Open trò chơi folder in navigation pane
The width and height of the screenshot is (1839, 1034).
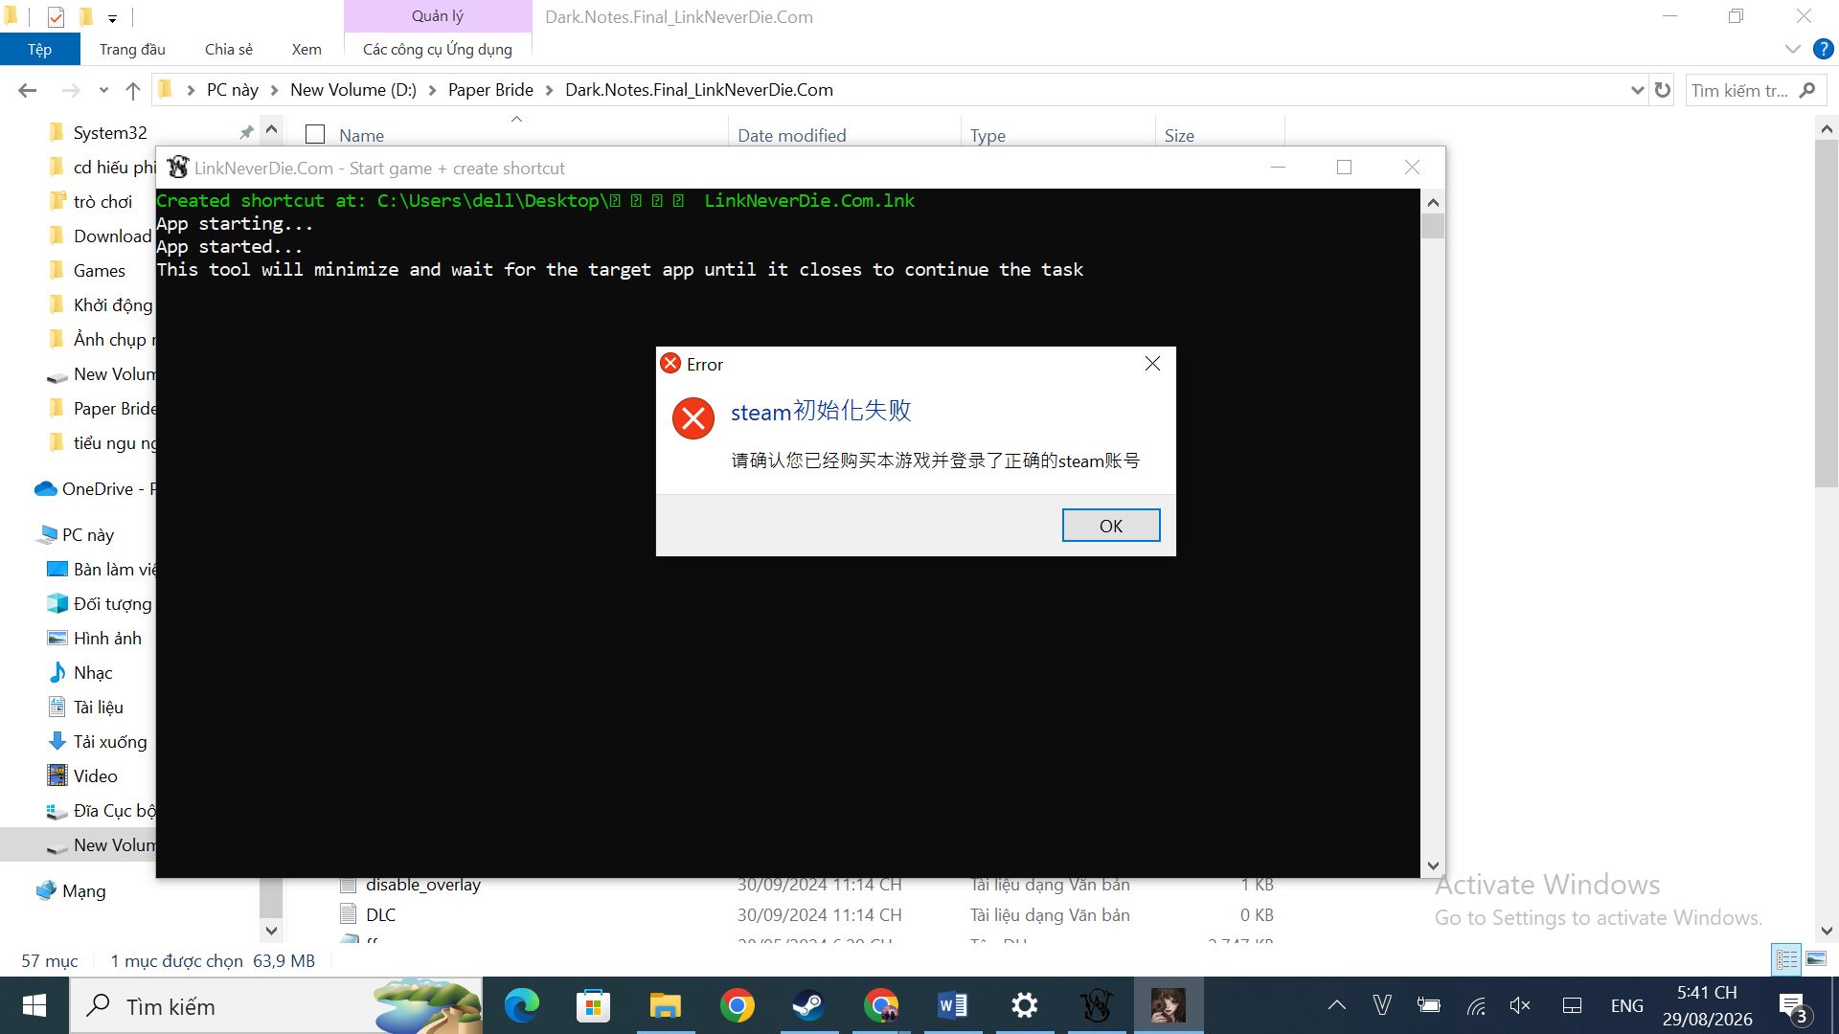tap(102, 201)
